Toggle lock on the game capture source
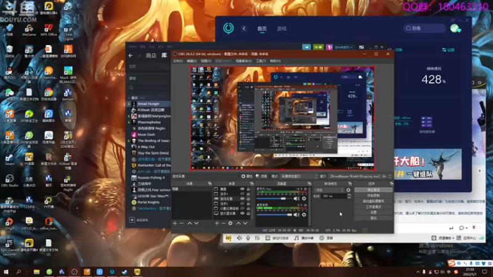493x277 pixels. pos(248,198)
